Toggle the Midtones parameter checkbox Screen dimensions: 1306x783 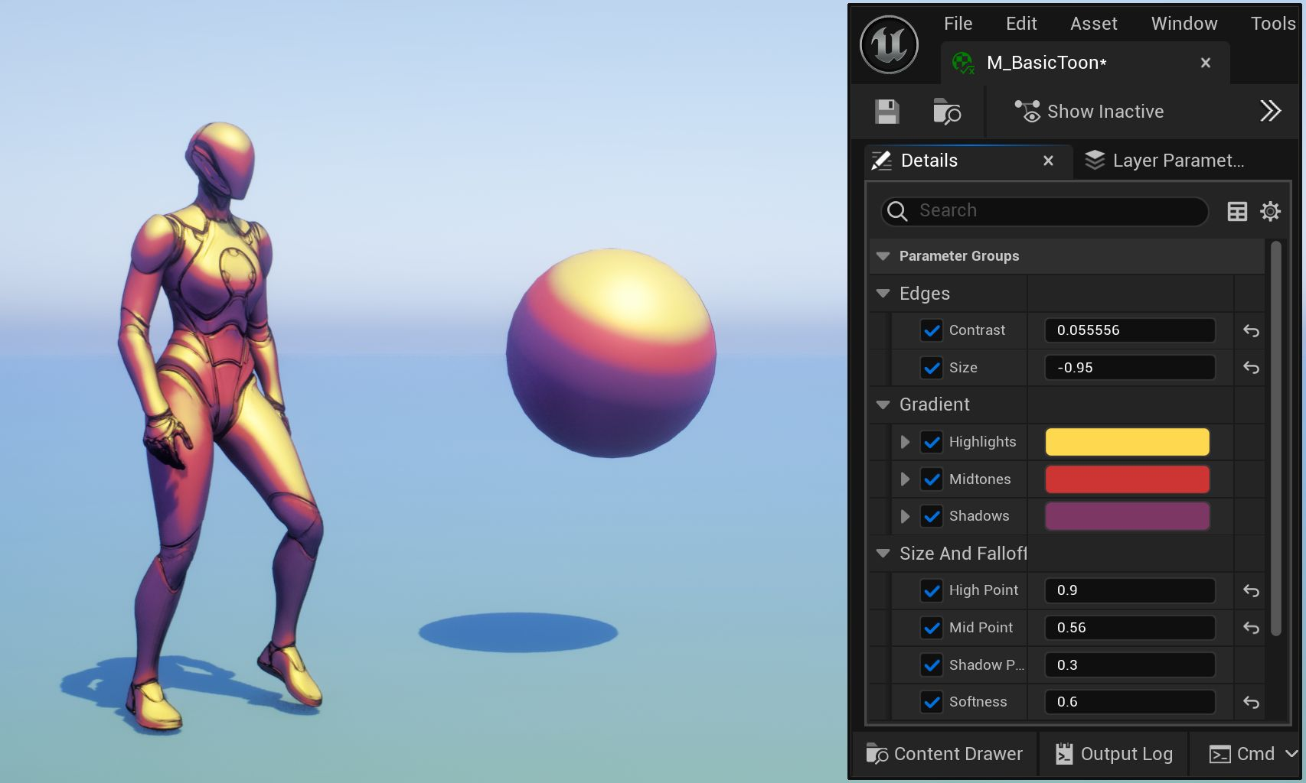pyautogui.click(x=932, y=479)
